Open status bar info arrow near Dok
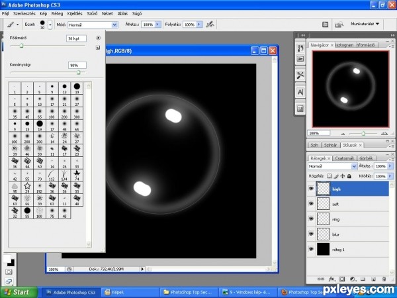 click(x=142, y=269)
